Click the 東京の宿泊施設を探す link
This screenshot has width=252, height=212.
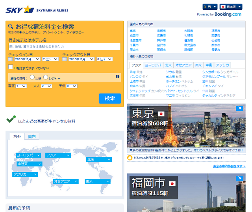point(229,166)
